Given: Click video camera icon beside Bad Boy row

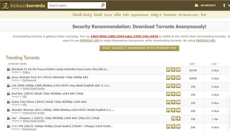Looking at the screenshot, I should (x=9, y=94).
